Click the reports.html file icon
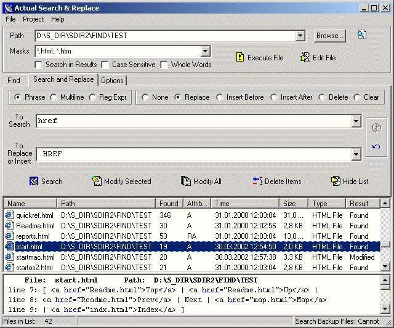Screen dimensions: 394x328 [x=9, y=236]
